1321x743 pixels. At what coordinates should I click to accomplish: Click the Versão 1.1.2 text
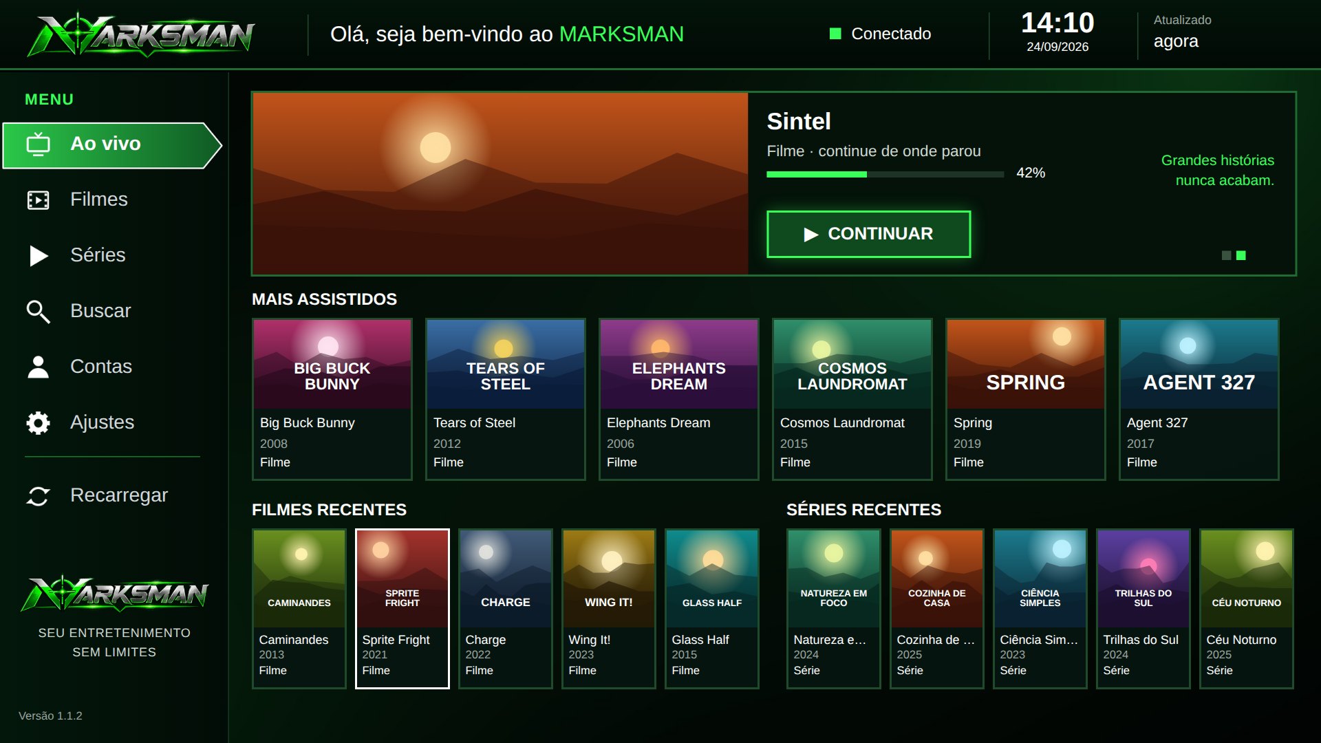[x=50, y=716]
